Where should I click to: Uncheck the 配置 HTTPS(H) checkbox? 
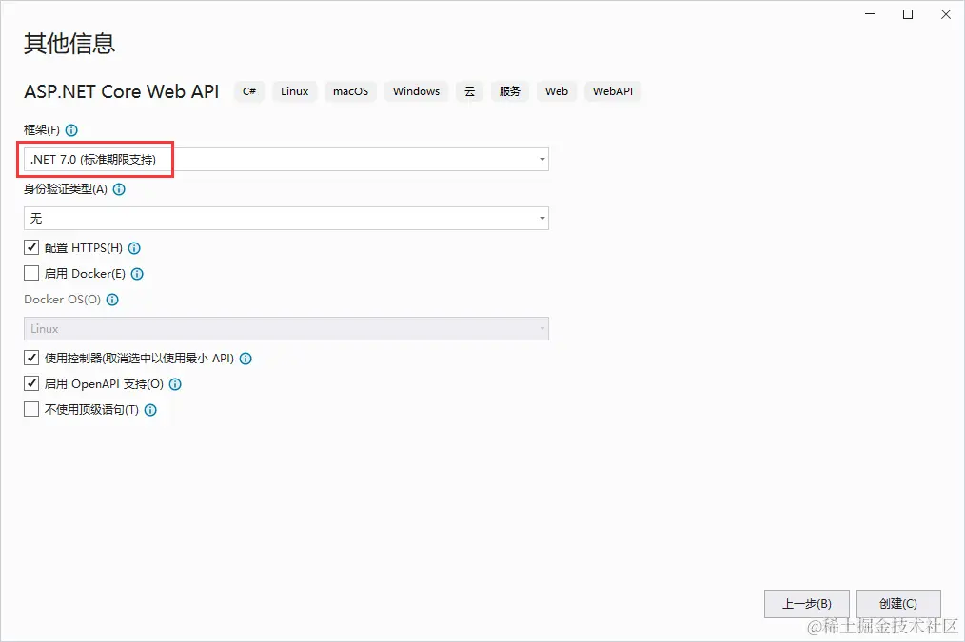pyautogui.click(x=31, y=247)
